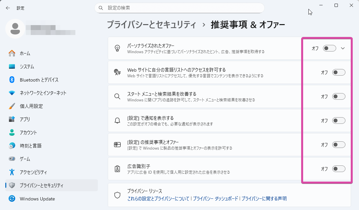The height and width of the screenshot is (210, 359).
Task: Click the 設定の検索 search box
Action: coord(182,8)
